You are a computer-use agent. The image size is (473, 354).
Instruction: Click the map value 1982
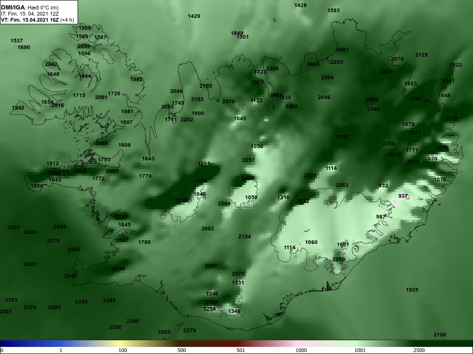(x=136, y=79)
